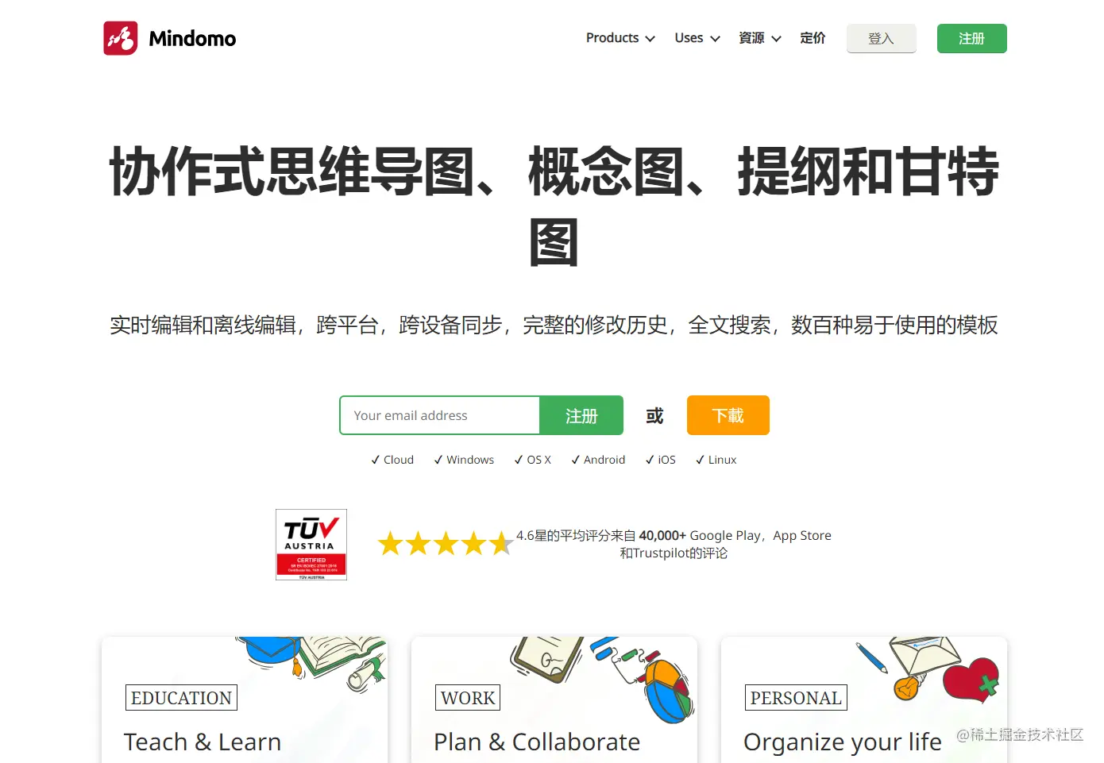The width and height of the screenshot is (1104, 763).
Task: Click the envelope illustration on the Personal card
Action: 924,655
